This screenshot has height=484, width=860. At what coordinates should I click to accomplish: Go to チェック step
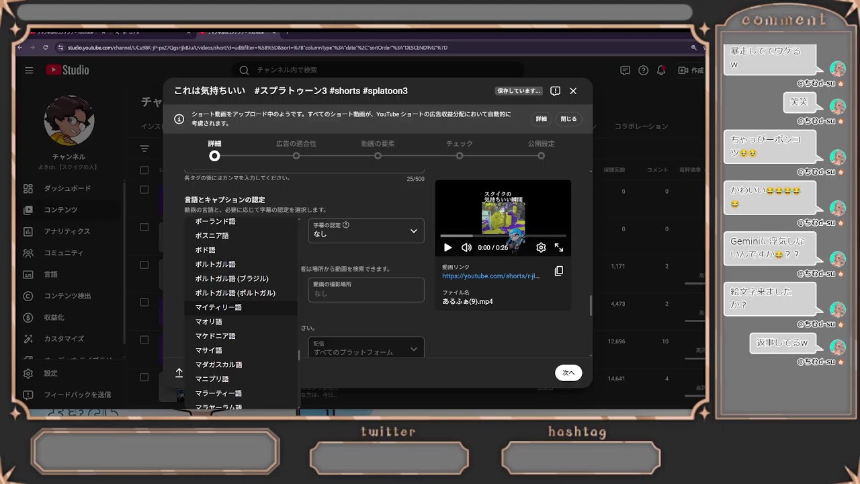(460, 150)
